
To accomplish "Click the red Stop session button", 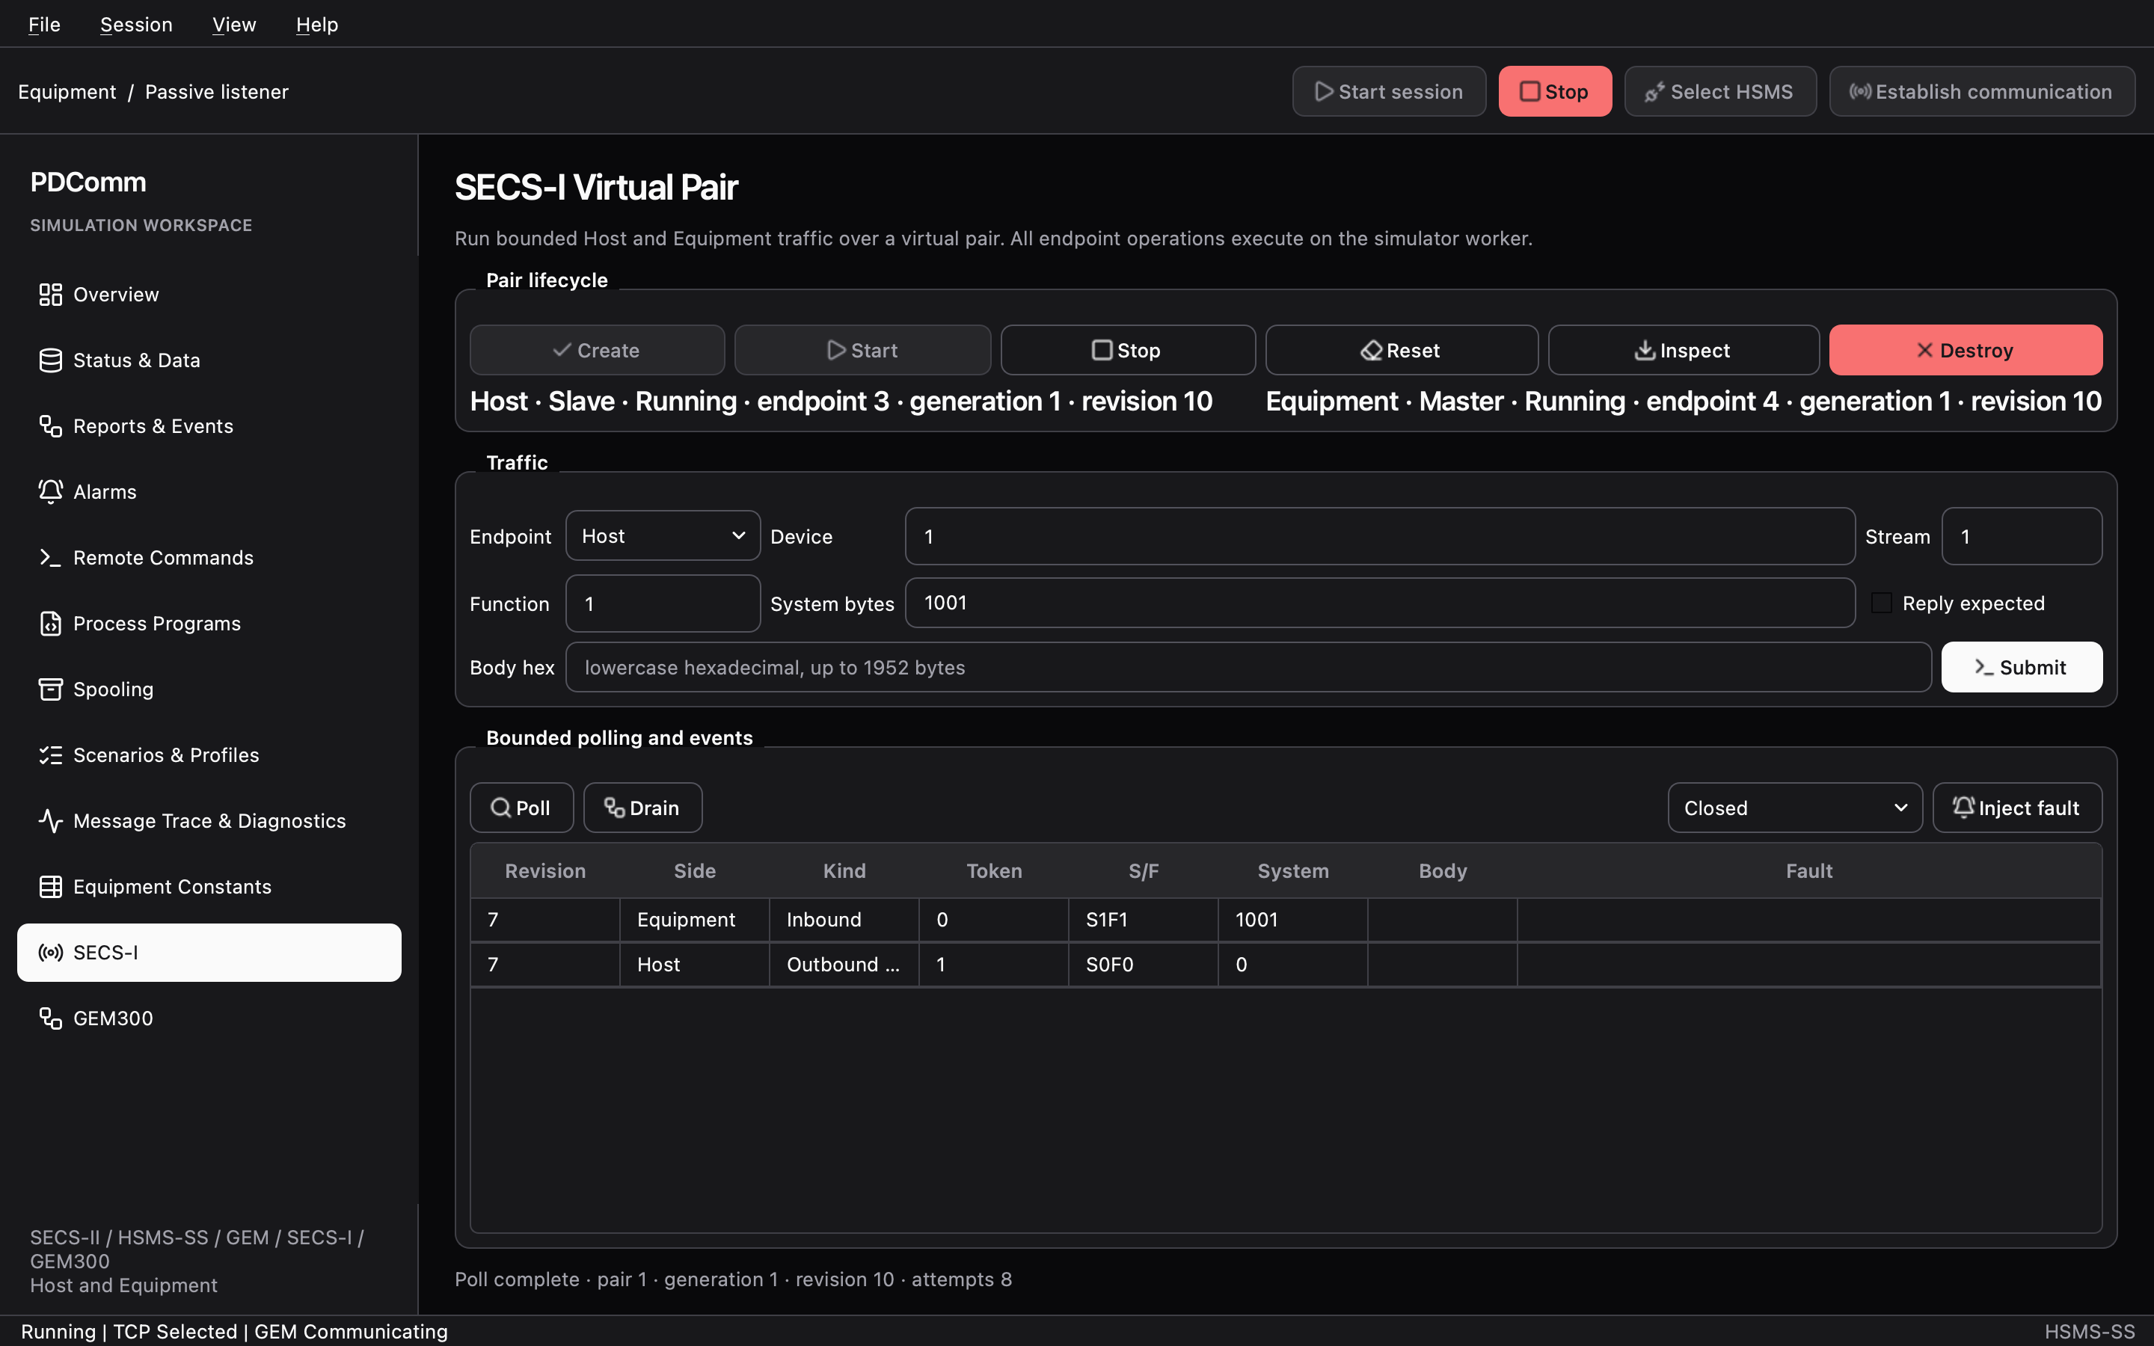I will [1555, 90].
